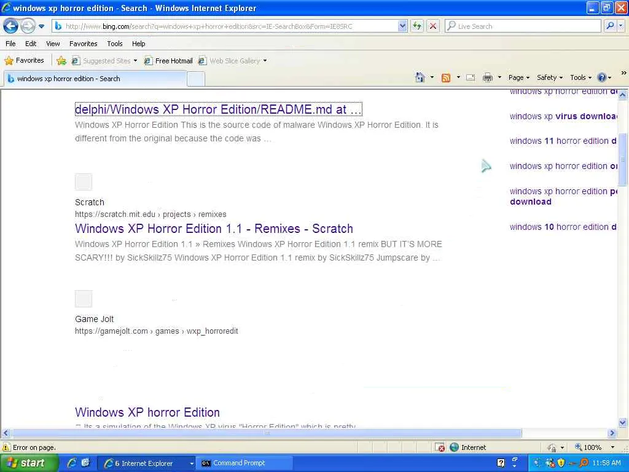Click into the Live Search box
629x472 pixels.
tap(523, 26)
